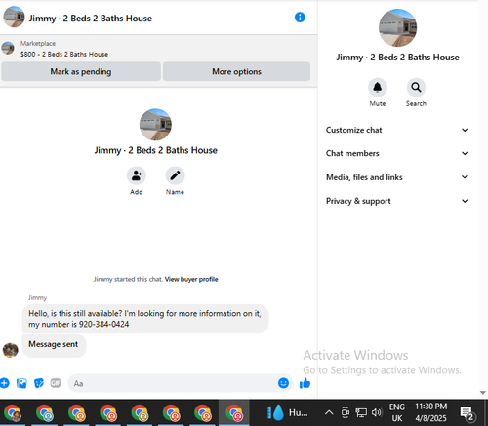
Task: Open weather widget in taskbar
Action: click(x=288, y=412)
